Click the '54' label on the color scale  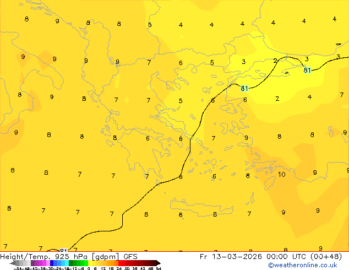point(159,269)
